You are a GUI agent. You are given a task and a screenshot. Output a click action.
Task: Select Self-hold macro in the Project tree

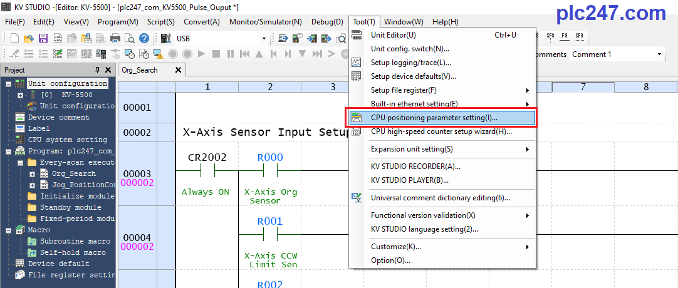73,252
